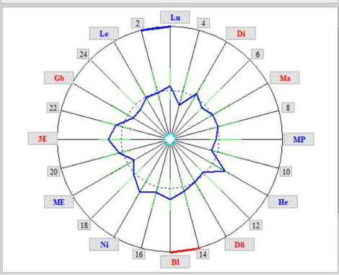Click the number 22 axis label
339x275 pixels.
[x=53, y=108]
